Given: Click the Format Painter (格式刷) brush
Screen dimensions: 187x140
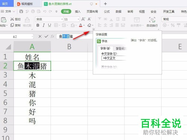Looking at the screenshot, I should click(27, 22).
